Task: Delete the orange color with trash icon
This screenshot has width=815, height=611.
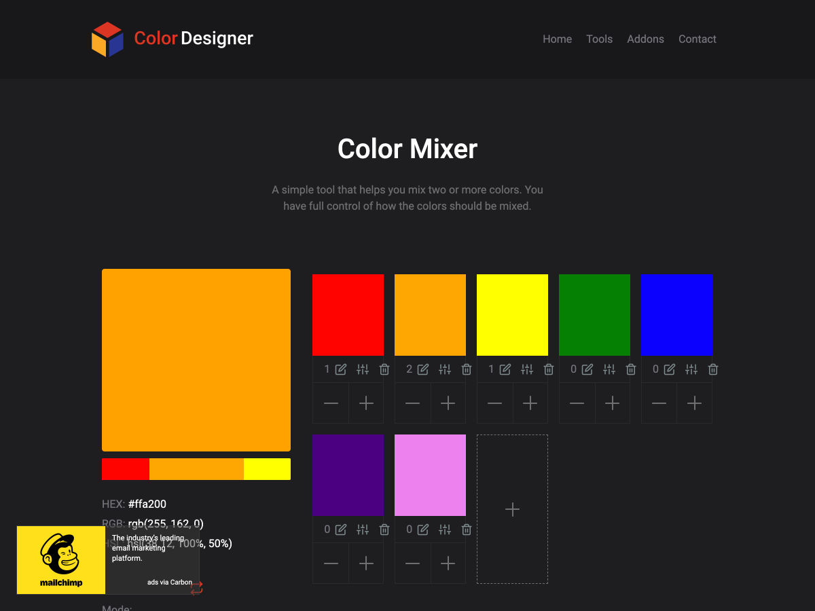Action: (x=467, y=369)
